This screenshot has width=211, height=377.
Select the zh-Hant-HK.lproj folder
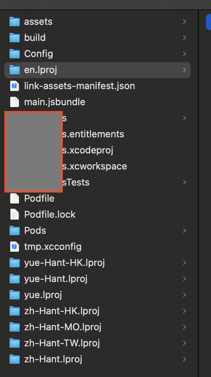pos(97,311)
